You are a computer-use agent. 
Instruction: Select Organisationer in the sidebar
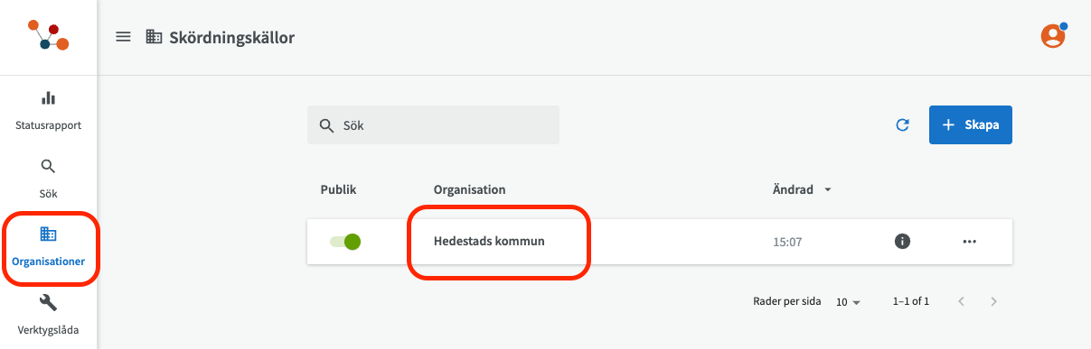49,247
